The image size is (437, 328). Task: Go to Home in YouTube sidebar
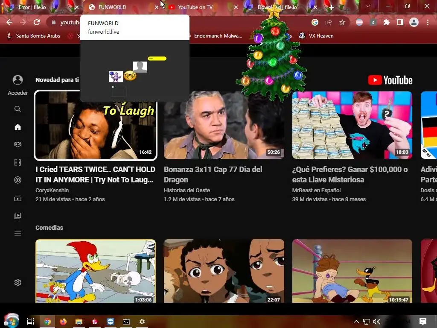pos(17,127)
